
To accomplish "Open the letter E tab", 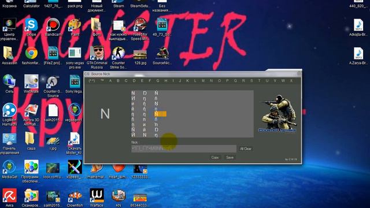I will pyautogui.click(x=142, y=81).
